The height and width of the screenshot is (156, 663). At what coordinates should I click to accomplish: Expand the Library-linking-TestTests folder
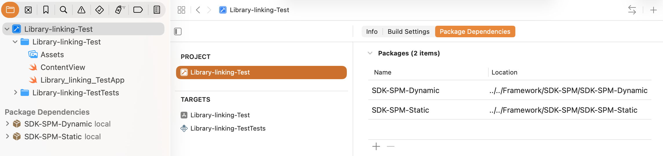coord(15,92)
